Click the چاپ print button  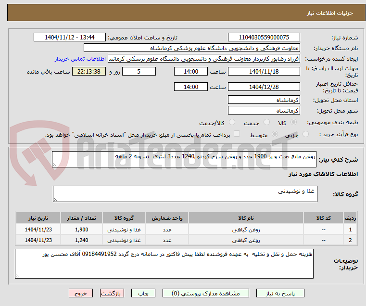click(143, 293)
